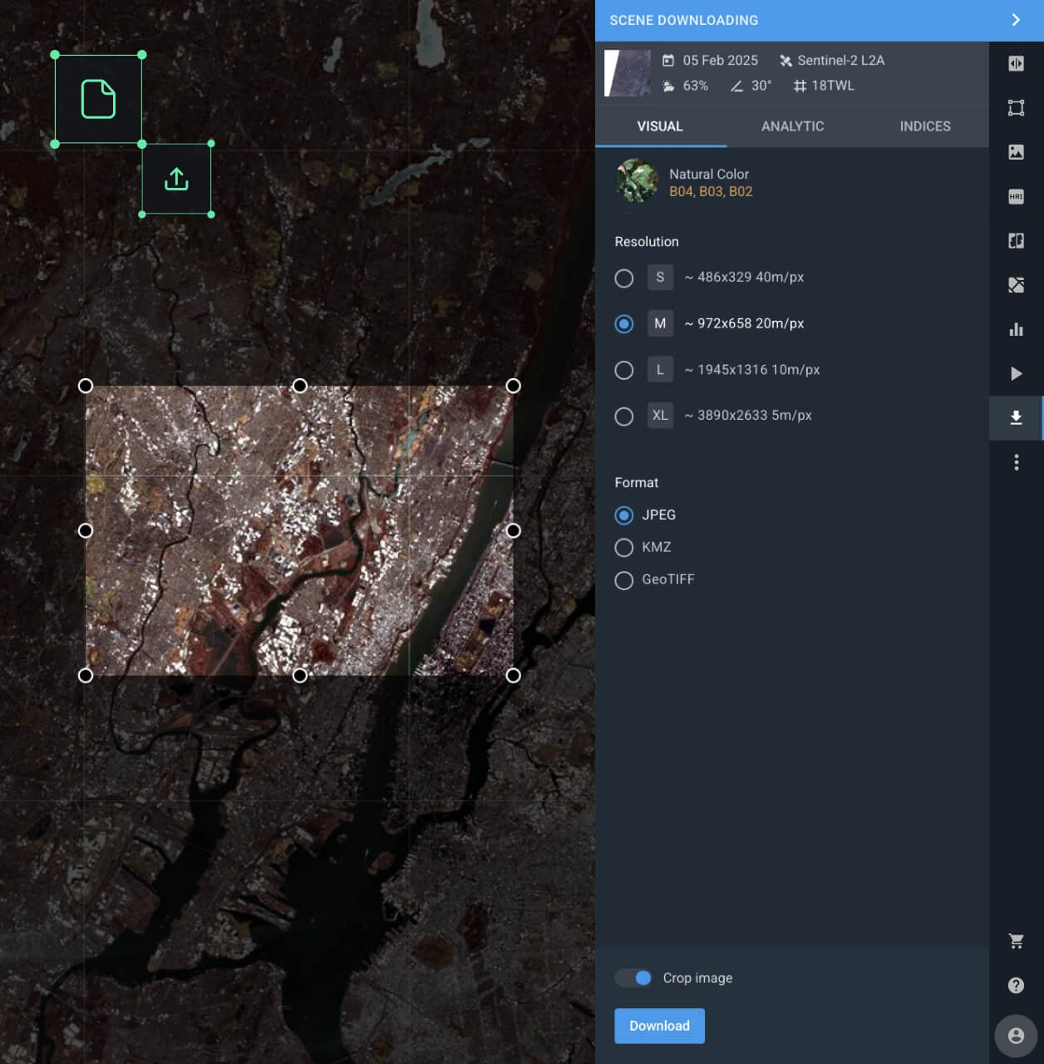Start the timelapse playback tool
The image size is (1044, 1064).
click(1016, 373)
